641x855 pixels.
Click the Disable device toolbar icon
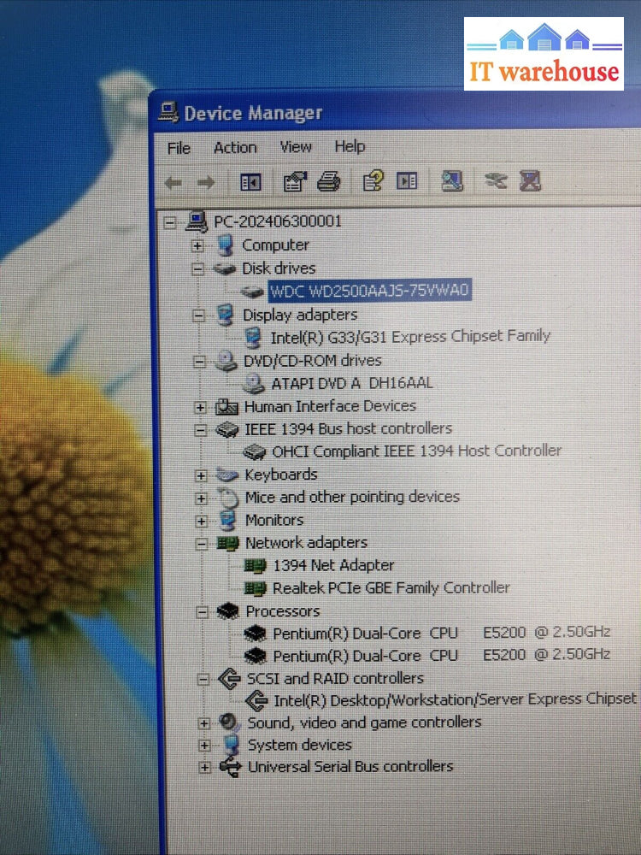pos(496,181)
